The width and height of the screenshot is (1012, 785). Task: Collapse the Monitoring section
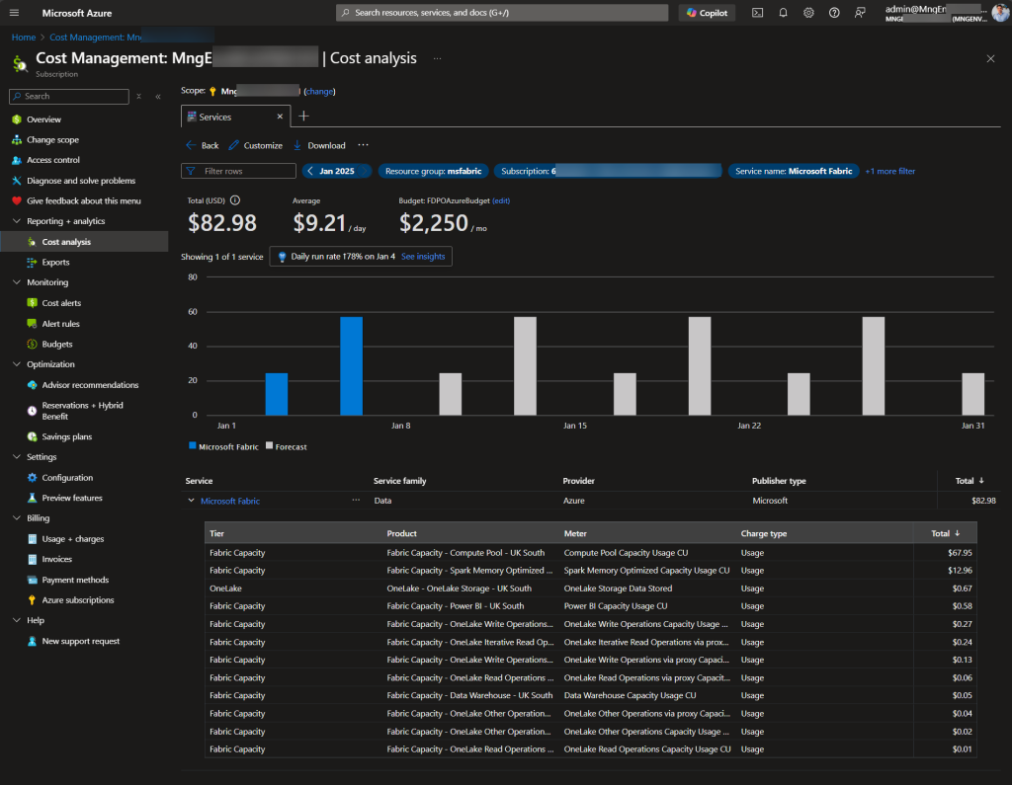coord(17,282)
